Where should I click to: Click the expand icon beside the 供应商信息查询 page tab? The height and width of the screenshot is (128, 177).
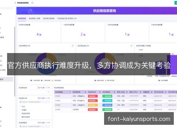click(x=32, y=3)
